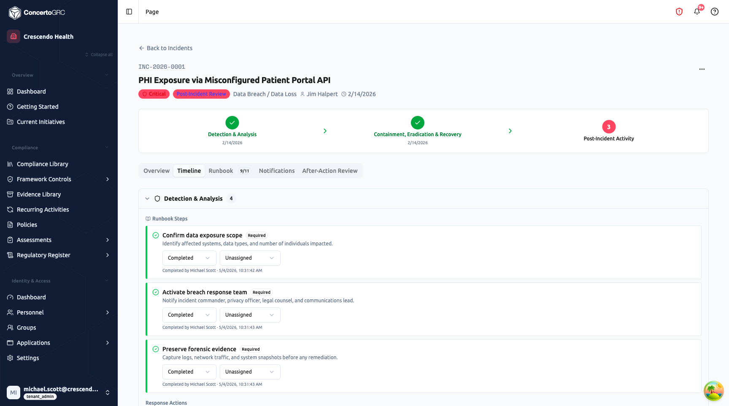Click the Response Actions heading
This screenshot has width=729, height=406.
point(166,403)
